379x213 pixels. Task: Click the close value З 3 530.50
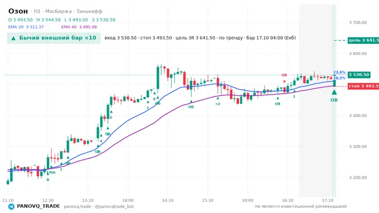104,20
